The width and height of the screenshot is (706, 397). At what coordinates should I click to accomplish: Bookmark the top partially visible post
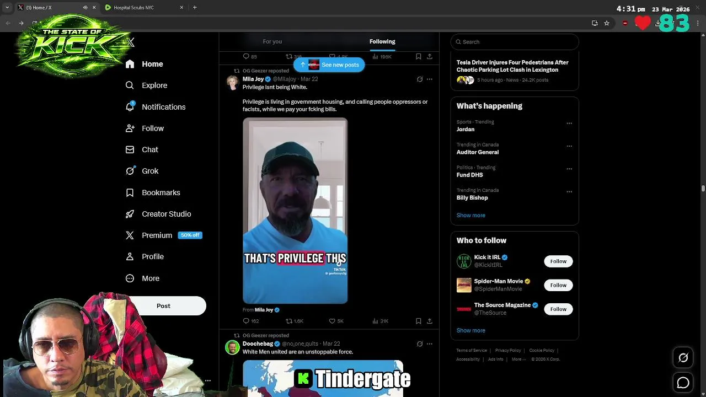[x=419, y=57]
